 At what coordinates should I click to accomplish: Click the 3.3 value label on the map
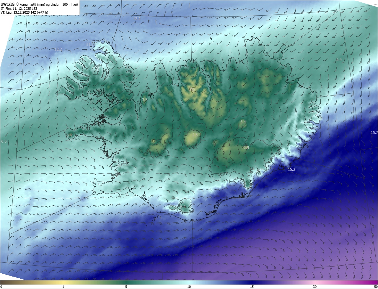(145, 100)
